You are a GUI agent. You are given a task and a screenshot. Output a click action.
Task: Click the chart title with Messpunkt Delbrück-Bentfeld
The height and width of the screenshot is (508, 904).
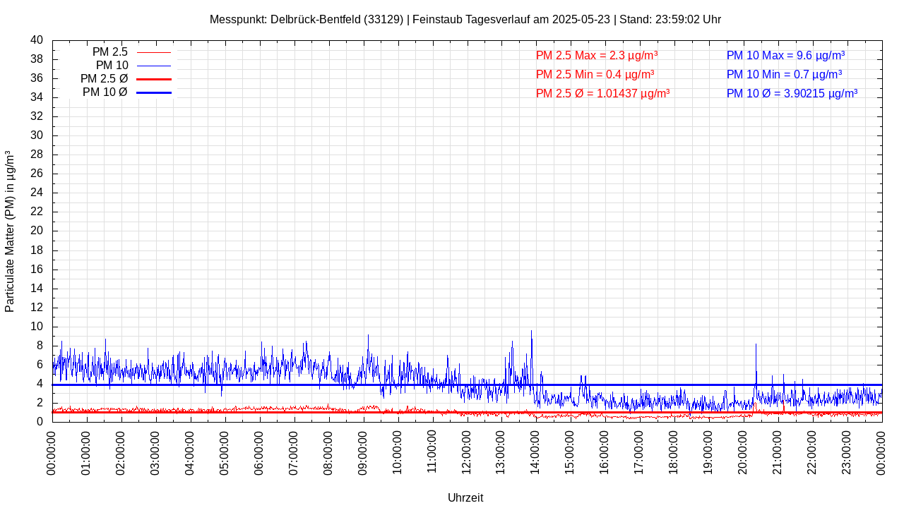click(465, 19)
